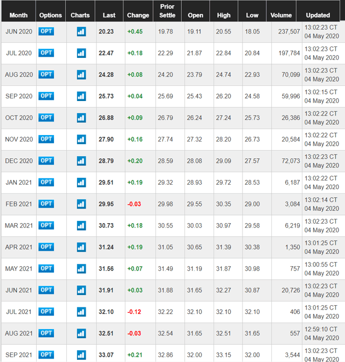Image resolution: width=345 pixels, height=362 pixels.
Task: Click the OPT button for FEB 2021
Action: pos(46,204)
